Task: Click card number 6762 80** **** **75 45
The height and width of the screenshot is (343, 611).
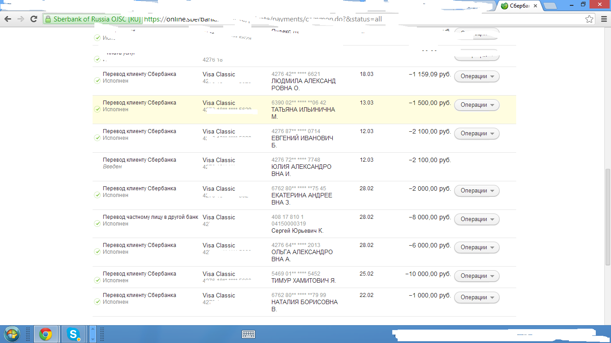Action: pos(299,188)
